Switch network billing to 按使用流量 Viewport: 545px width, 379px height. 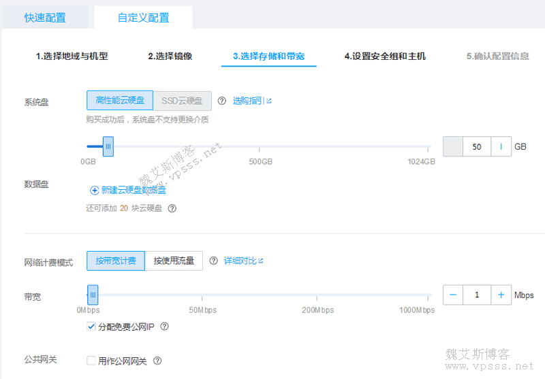point(174,261)
